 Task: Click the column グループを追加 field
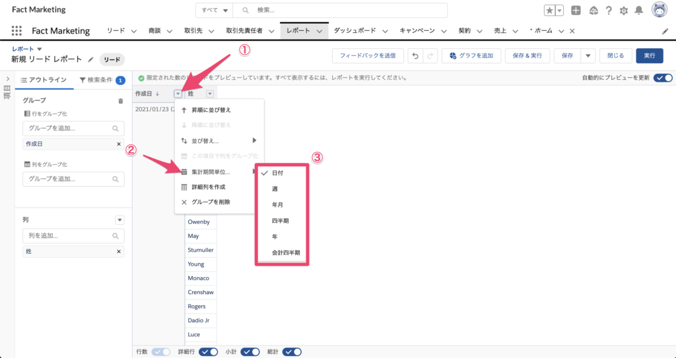pos(73,179)
